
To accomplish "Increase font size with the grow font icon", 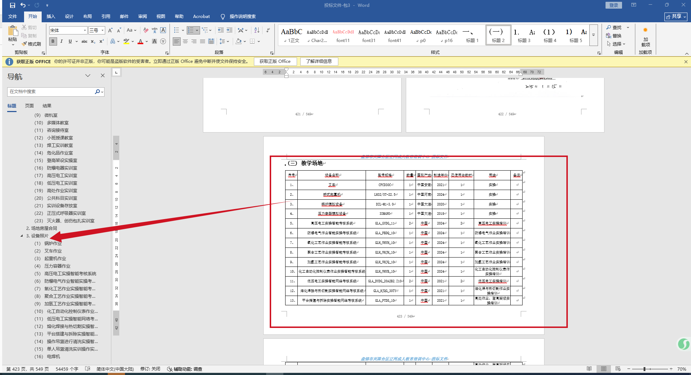I will point(110,31).
